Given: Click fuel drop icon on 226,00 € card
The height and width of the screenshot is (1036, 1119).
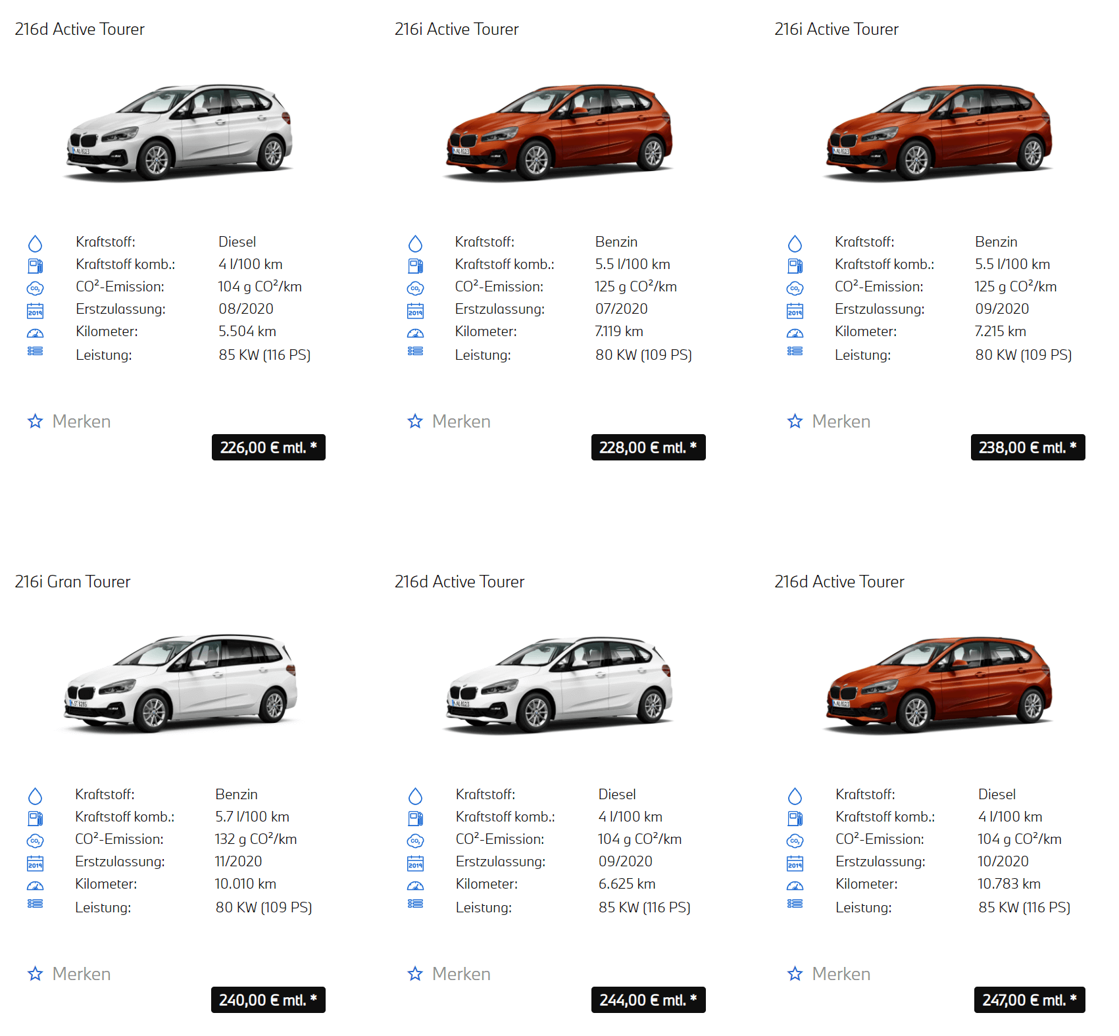Looking at the screenshot, I should (36, 243).
